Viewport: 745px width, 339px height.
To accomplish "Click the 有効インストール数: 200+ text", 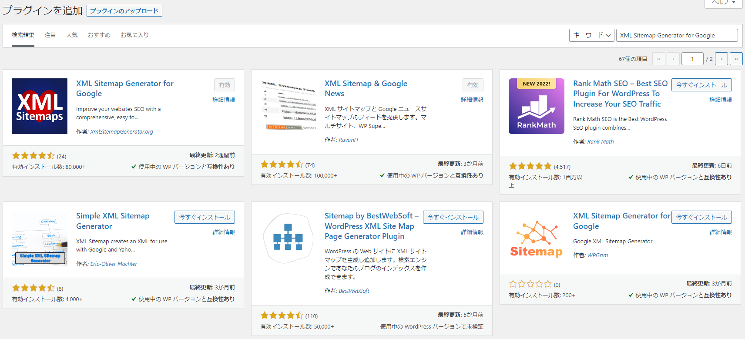I will tap(542, 295).
